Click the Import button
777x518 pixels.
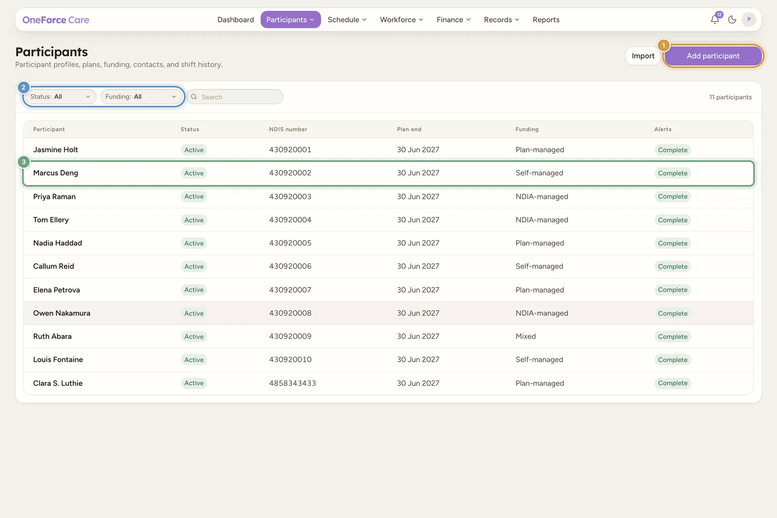[x=643, y=56]
